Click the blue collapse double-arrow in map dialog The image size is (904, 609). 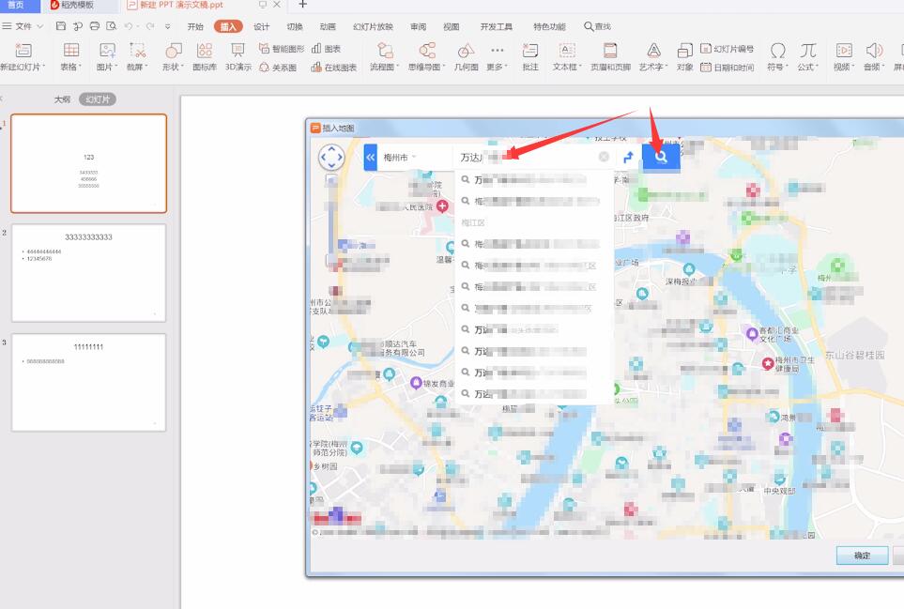tap(370, 157)
